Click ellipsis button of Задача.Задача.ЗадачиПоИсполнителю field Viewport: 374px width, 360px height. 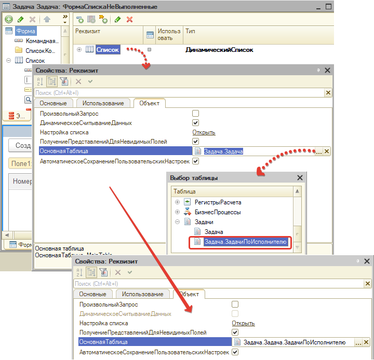(358, 342)
